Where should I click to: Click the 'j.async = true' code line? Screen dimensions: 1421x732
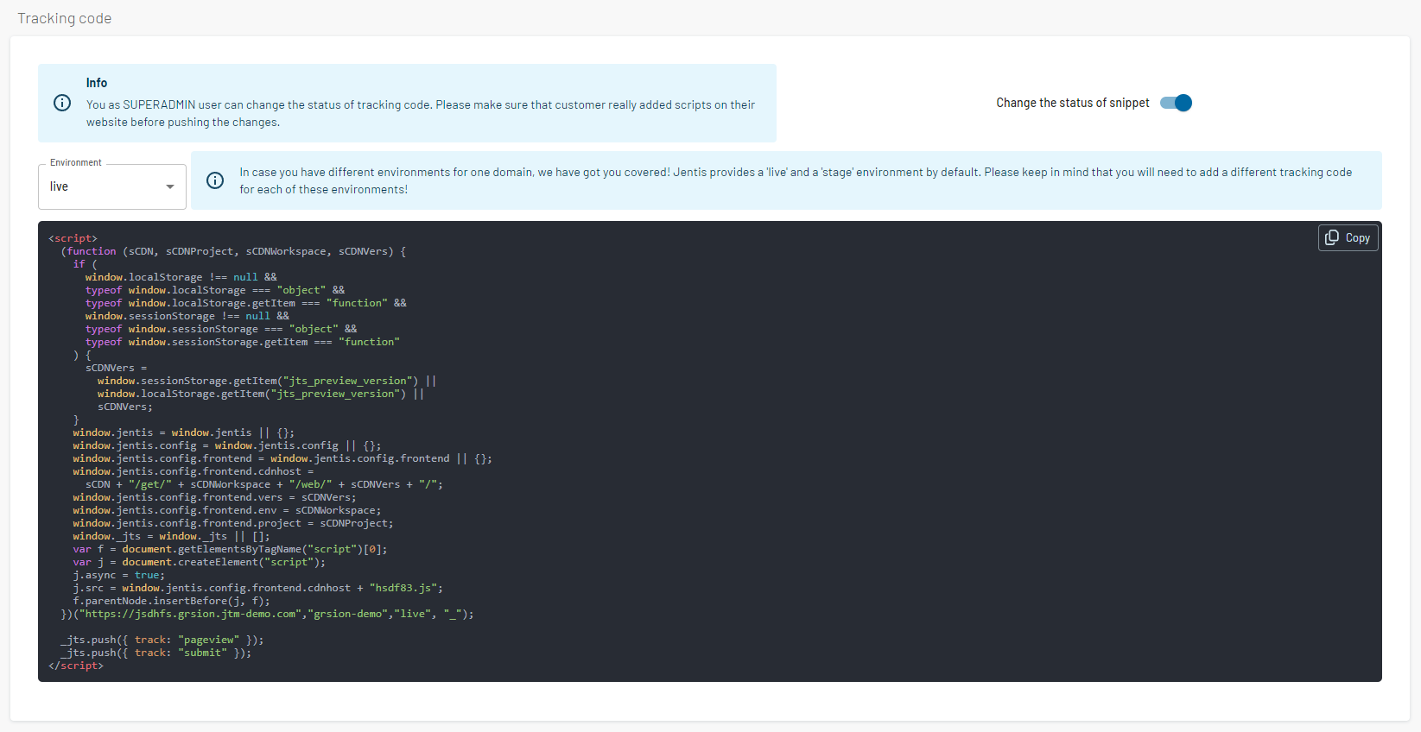pyautogui.click(x=118, y=575)
